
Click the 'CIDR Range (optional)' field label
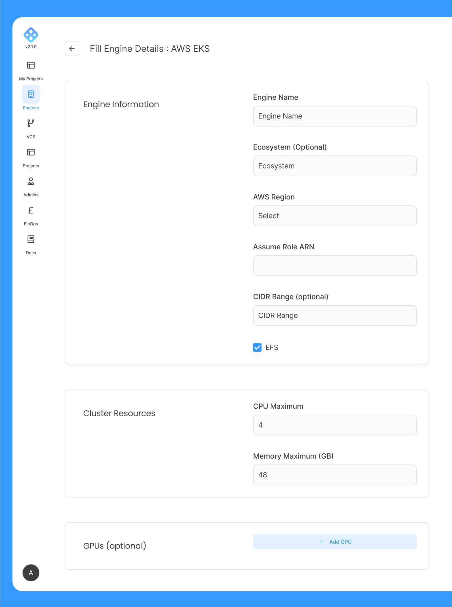pyautogui.click(x=291, y=297)
